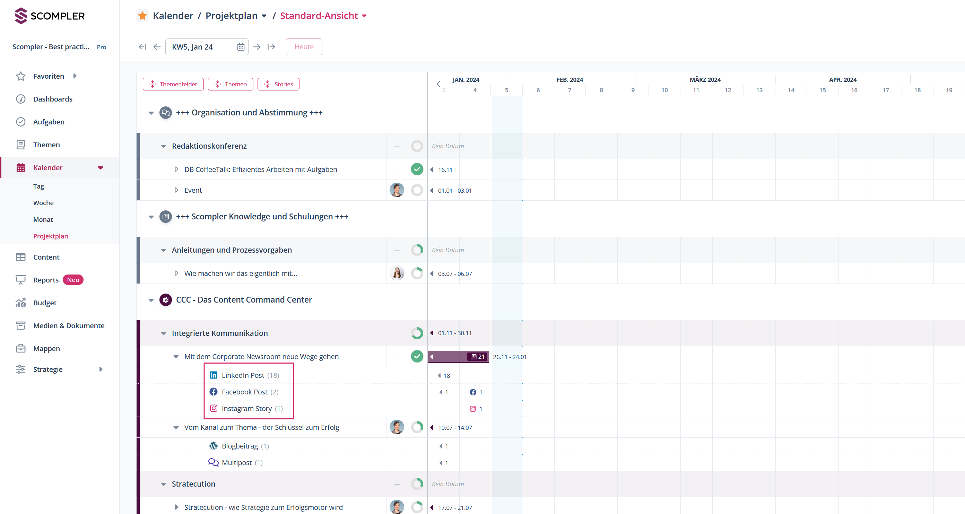
Task: Switch to Monat calendar view
Action: click(x=43, y=219)
